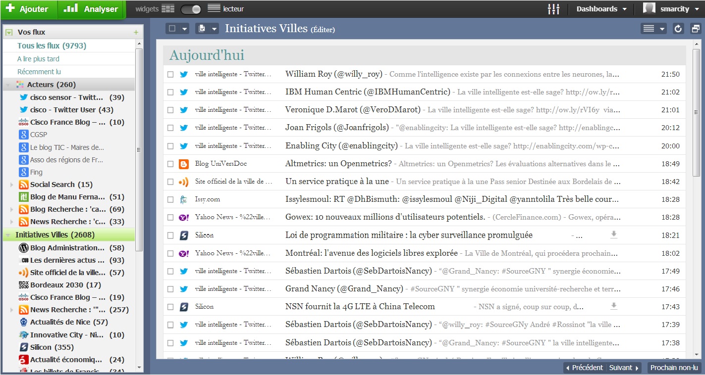Click the Éditer link
This screenshot has height=375, width=705.
coord(323,30)
